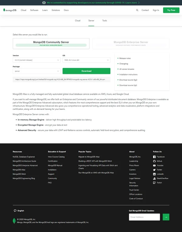Submit email with green arrow button
182x232 pixels.
[166, 217]
